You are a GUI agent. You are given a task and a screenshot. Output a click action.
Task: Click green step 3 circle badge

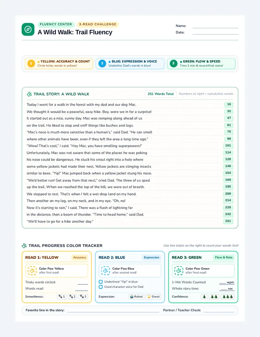[x=173, y=63]
